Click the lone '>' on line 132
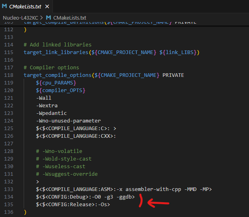This screenshot has height=217, width=249. click(38, 182)
